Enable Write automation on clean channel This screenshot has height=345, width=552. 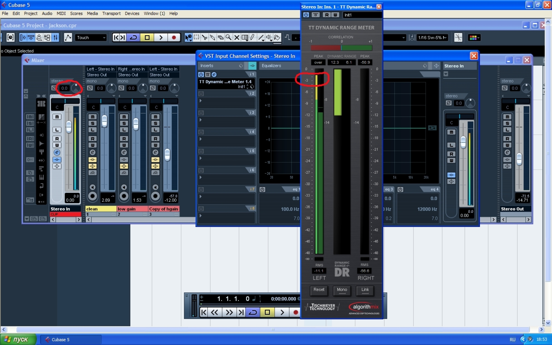pos(92,145)
